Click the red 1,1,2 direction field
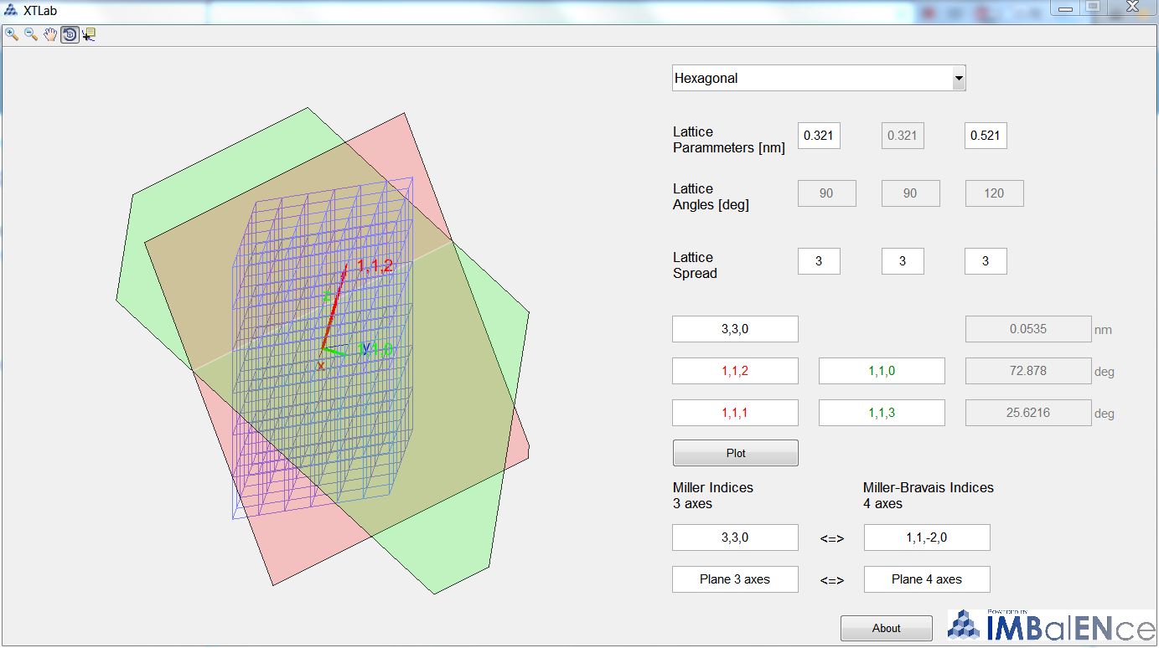The image size is (1159, 648). [x=735, y=371]
